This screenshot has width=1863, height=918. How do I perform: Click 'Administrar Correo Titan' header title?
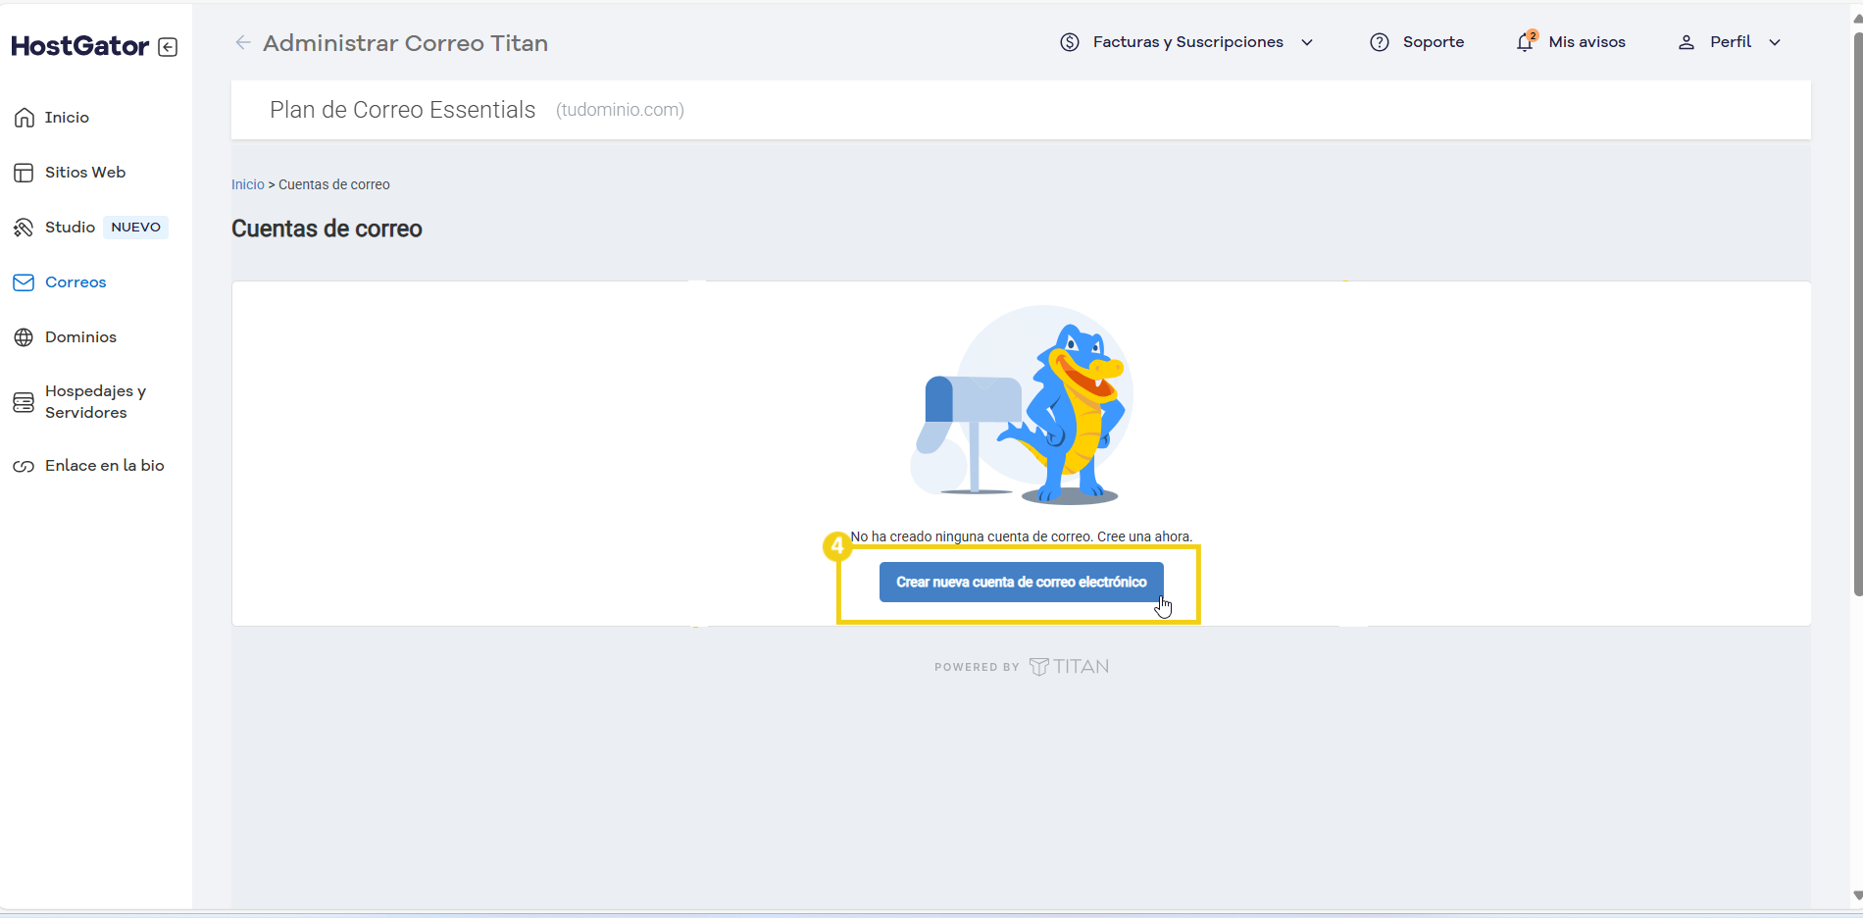click(405, 43)
